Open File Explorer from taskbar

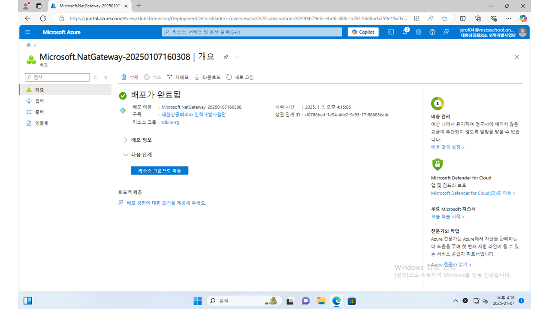[x=321, y=301]
